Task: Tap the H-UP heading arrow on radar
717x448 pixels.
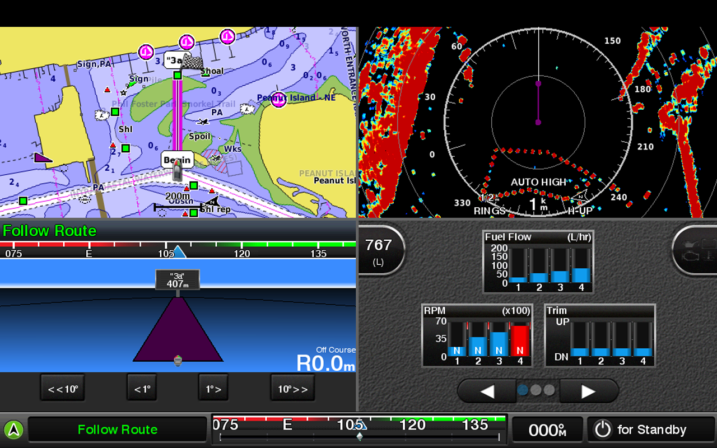Action: pyautogui.click(x=579, y=197)
